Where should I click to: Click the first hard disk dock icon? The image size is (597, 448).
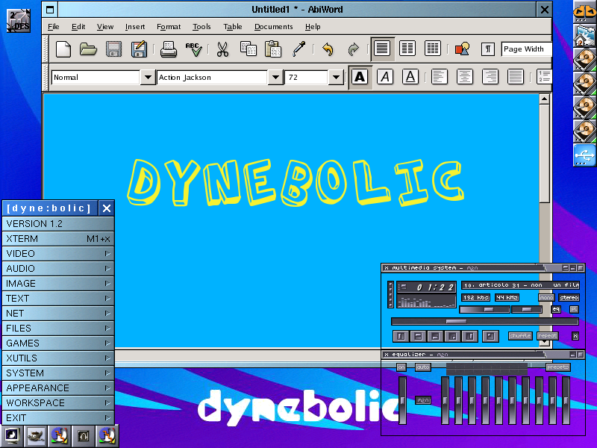click(x=584, y=60)
